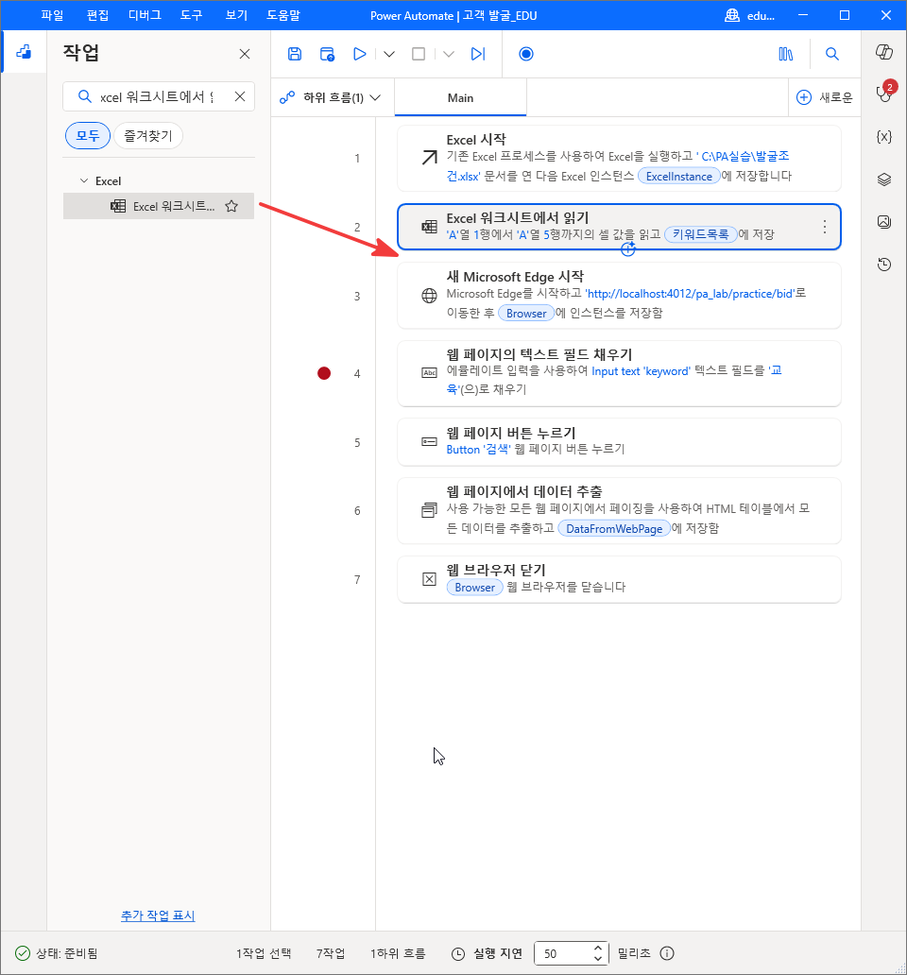This screenshot has height=975, width=907.
Task: Open dropdown next to the Stop button
Action: (x=448, y=54)
